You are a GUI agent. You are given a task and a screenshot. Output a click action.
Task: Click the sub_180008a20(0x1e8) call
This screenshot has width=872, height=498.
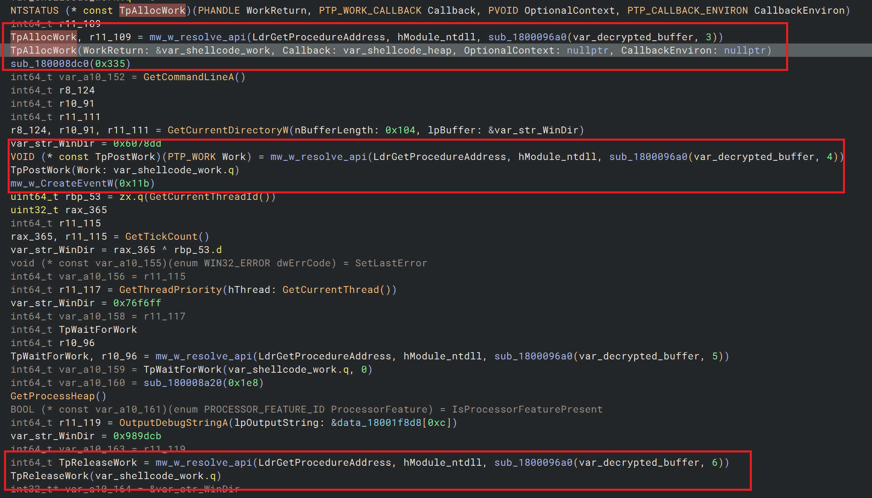pos(204,383)
